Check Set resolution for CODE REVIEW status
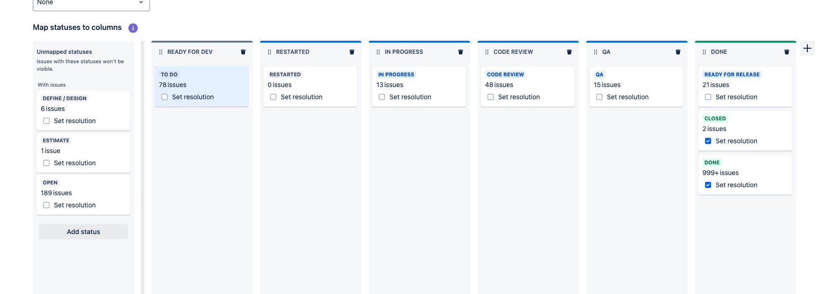The width and height of the screenshot is (821, 294). click(x=491, y=97)
